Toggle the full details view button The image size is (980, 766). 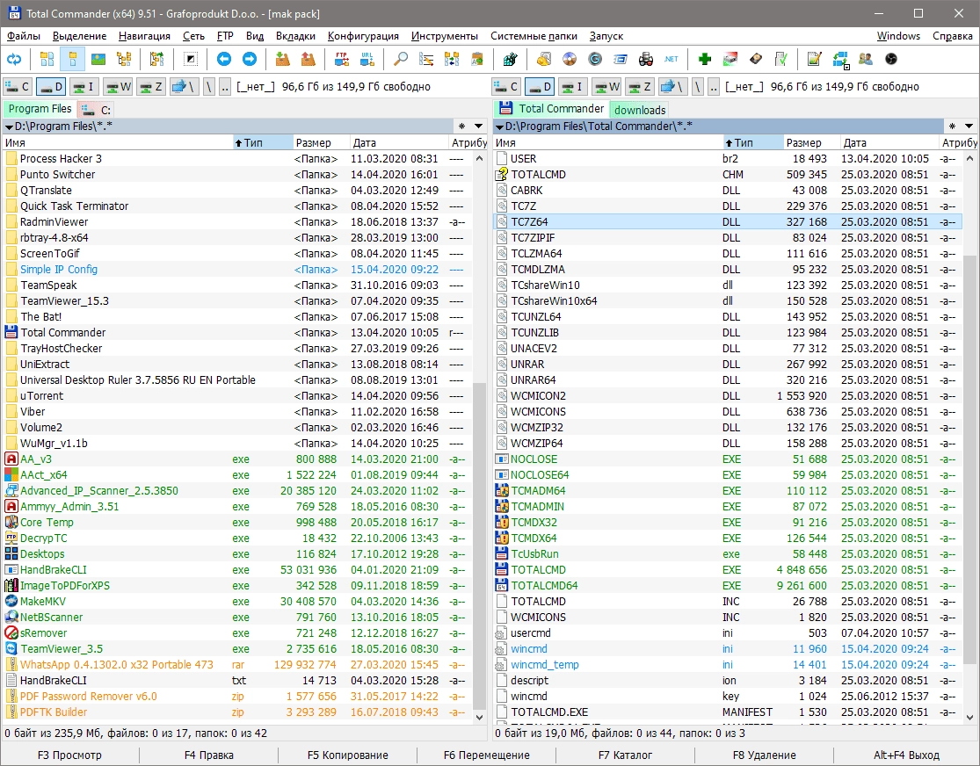[72, 60]
